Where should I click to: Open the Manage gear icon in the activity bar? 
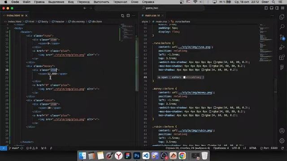click(x=282, y=140)
